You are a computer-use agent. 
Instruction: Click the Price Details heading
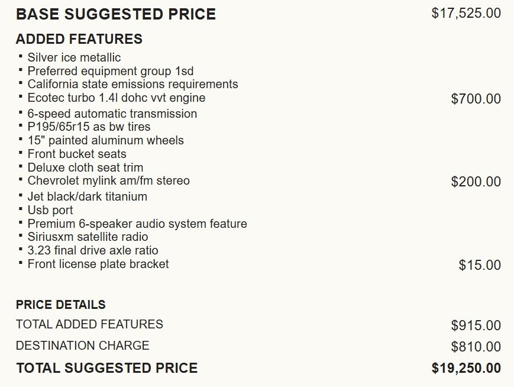(x=60, y=305)
